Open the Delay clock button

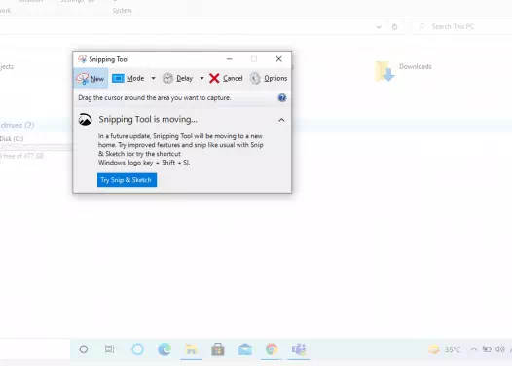coord(177,78)
